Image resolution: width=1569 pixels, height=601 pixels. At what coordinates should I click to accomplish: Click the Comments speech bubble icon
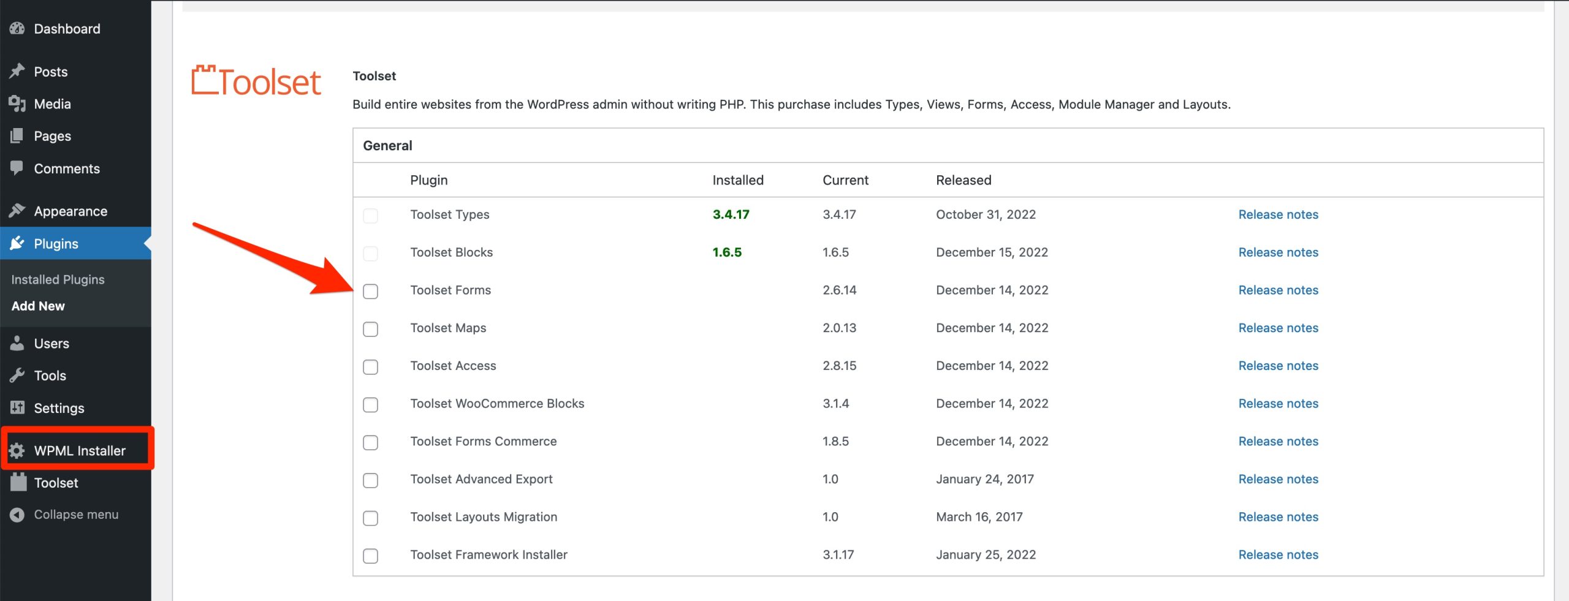pyautogui.click(x=17, y=168)
